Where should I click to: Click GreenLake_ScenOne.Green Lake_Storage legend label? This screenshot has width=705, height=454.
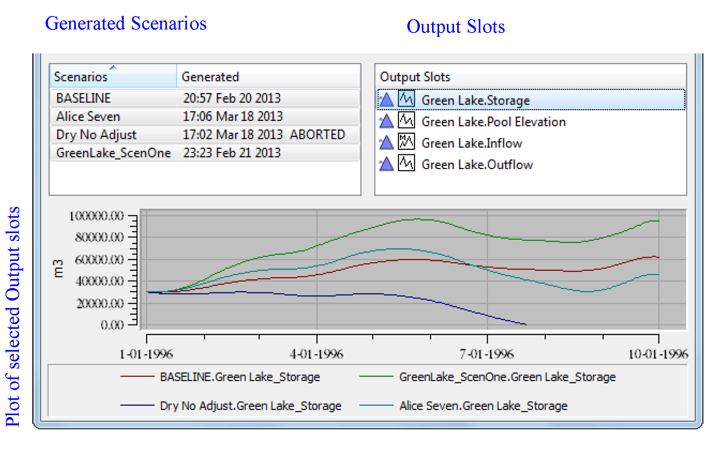pos(507,377)
